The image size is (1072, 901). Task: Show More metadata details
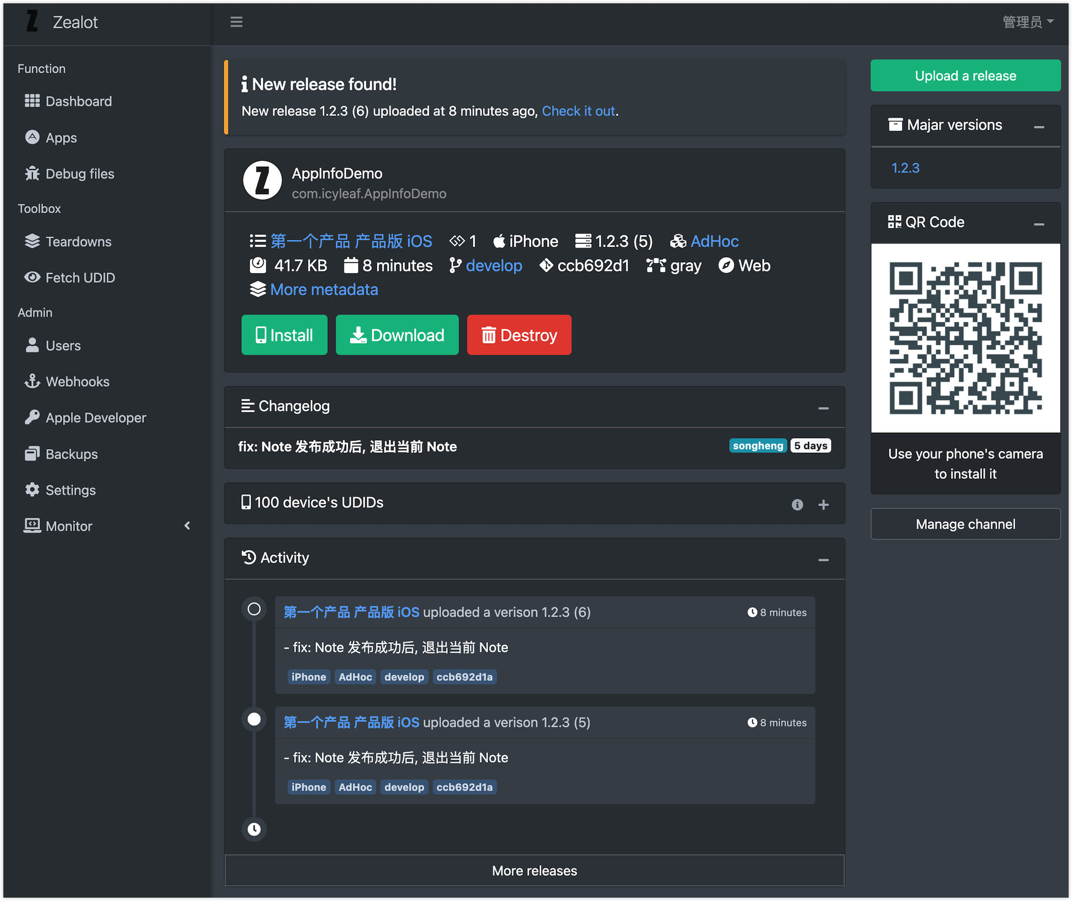[324, 290]
